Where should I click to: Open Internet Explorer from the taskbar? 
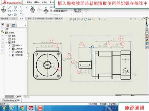12,108
